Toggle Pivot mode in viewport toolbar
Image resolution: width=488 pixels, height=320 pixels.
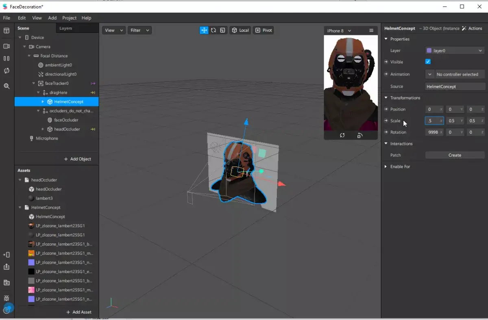tap(264, 30)
